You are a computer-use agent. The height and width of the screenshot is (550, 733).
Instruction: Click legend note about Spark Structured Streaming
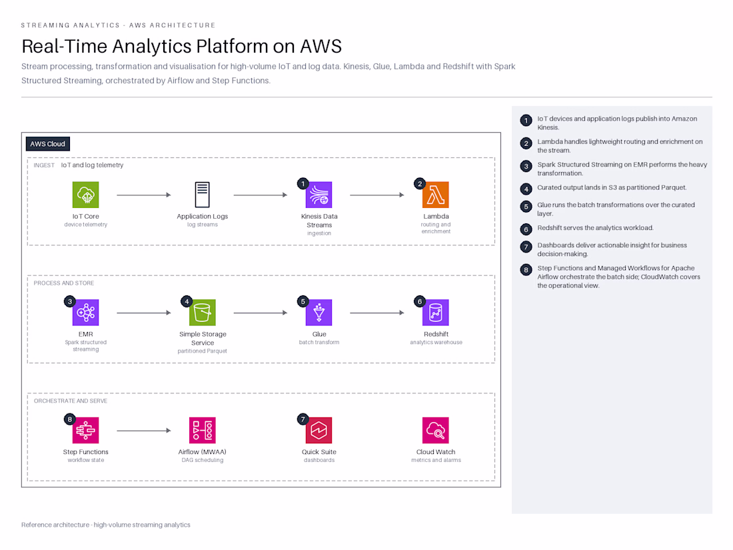click(622, 169)
